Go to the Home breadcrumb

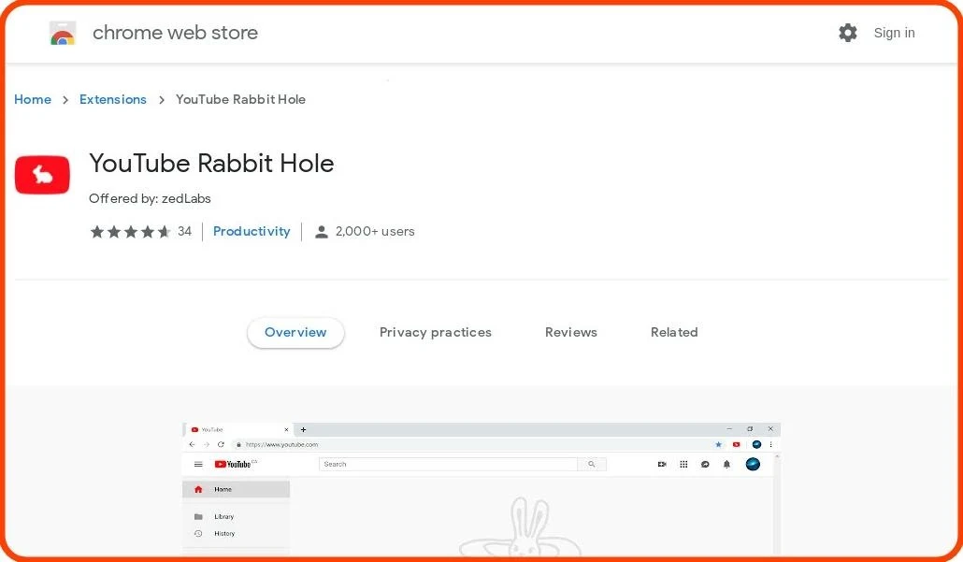33,99
